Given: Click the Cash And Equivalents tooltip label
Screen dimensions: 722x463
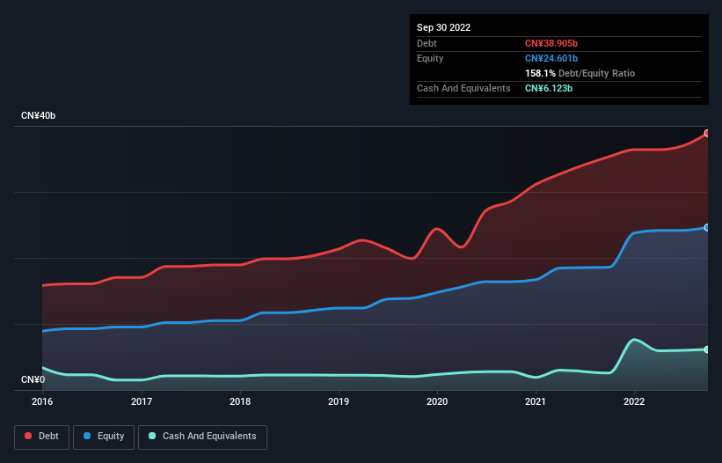Looking at the screenshot, I should point(463,88).
